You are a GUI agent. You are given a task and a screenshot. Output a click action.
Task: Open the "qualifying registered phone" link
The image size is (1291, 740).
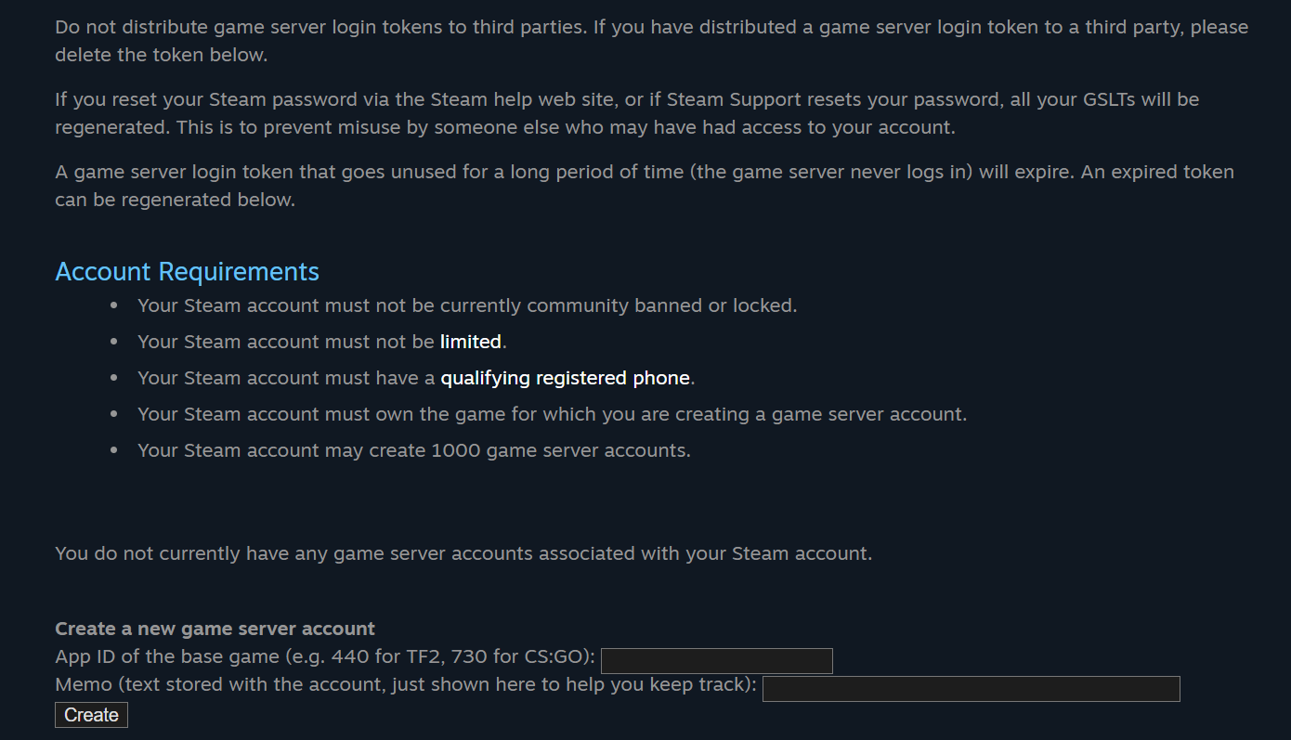tap(566, 378)
